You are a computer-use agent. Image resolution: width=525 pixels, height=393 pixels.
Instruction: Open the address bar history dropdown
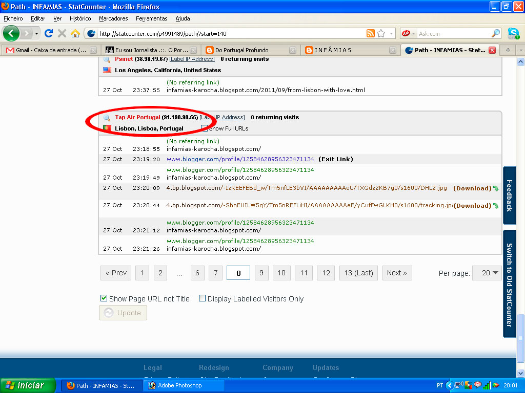coord(391,33)
